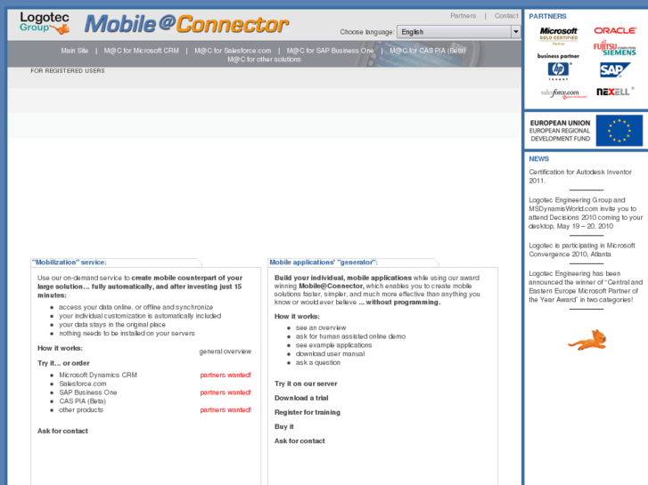Viewport: 648px width, 485px height.
Task: Select CAS PIA (Beta) in list
Action: (82, 401)
